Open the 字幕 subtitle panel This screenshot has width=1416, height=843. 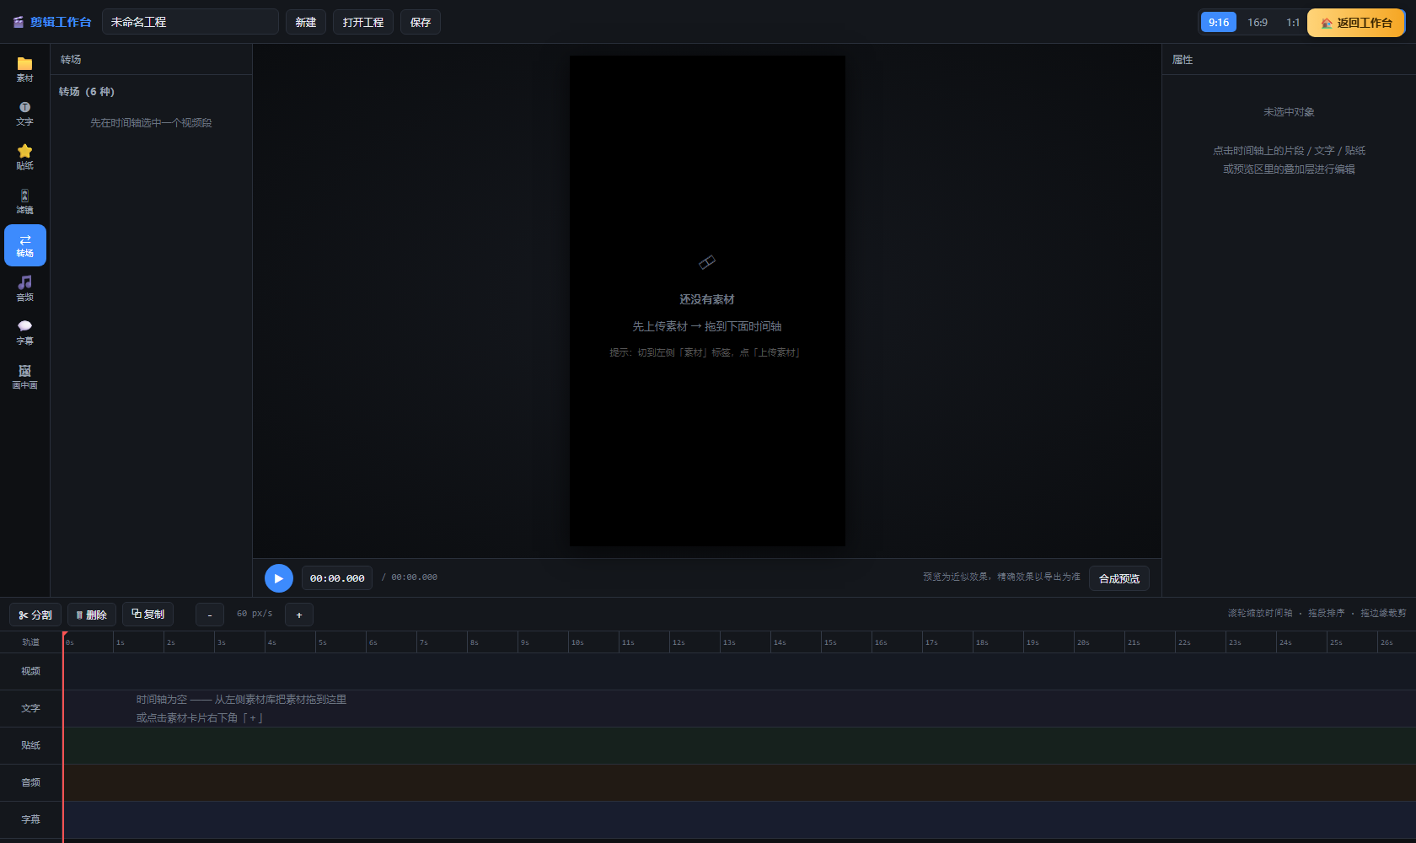click(24, 333)
